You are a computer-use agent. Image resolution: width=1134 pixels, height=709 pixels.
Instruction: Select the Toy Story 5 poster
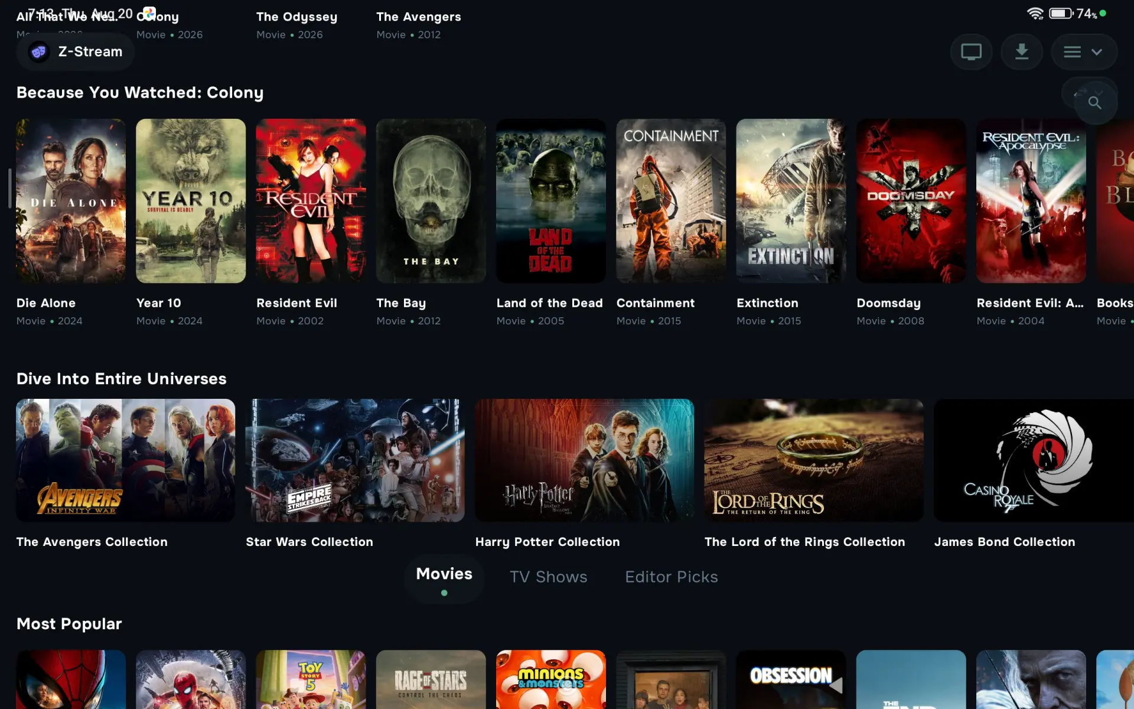pos(311,679)
